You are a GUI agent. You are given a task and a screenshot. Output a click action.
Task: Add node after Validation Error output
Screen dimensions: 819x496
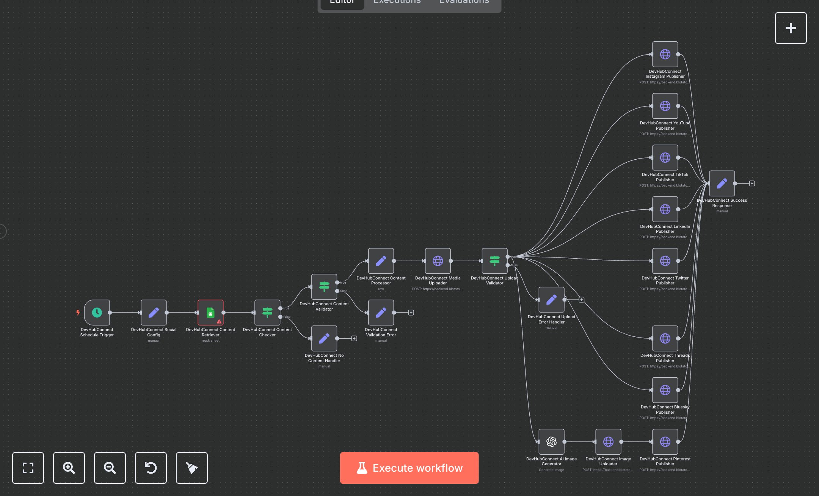pos(411,312)
